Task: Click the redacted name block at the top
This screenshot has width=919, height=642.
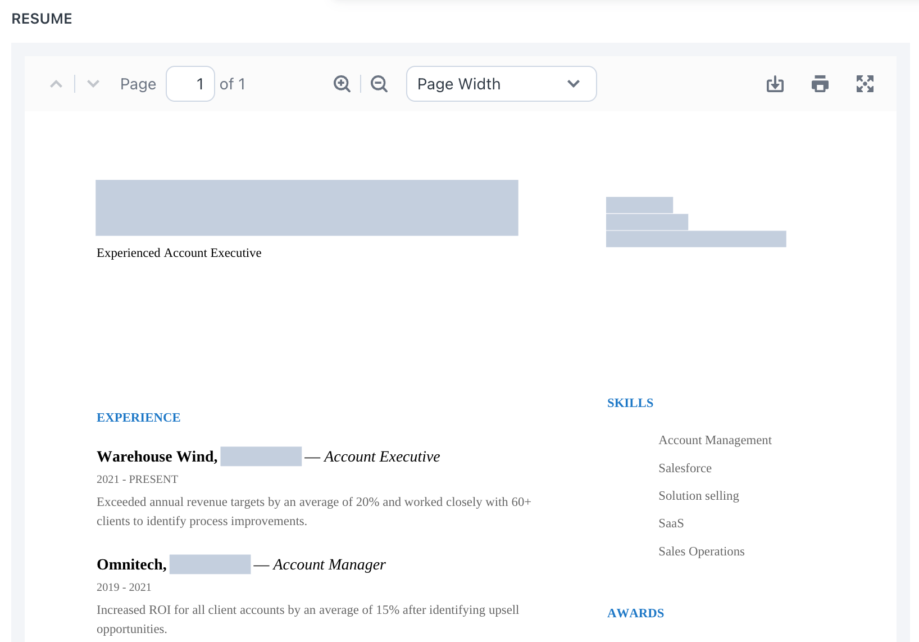Action: 307,207
